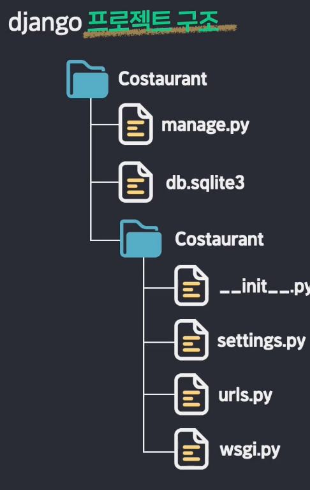
Task: Click the urls.py file icon
Action: [191, 394]
